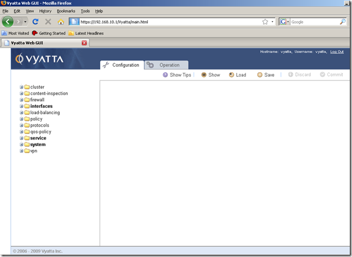The height and width of the screenshot is (257, 352).
Task: Expand the vpn tree node
Action: point(21,151)
